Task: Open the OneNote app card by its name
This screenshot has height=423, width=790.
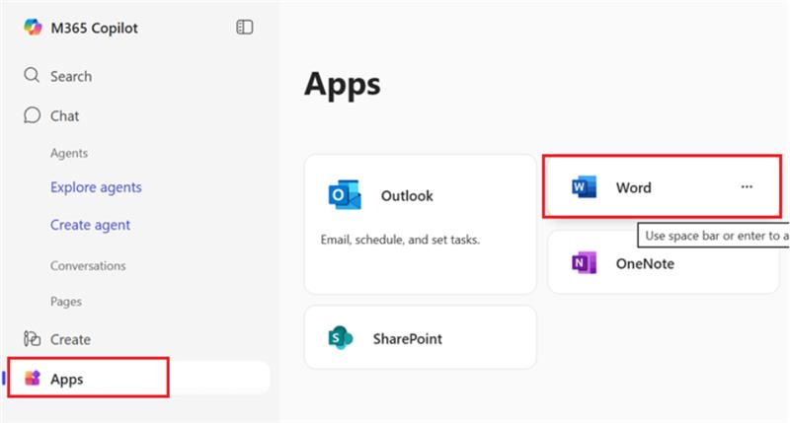Action: pos(645,263)
